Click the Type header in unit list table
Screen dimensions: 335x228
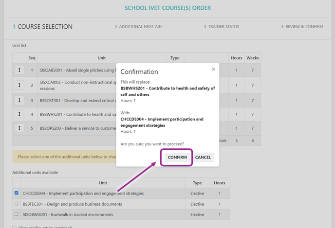[x=175, y=58]
